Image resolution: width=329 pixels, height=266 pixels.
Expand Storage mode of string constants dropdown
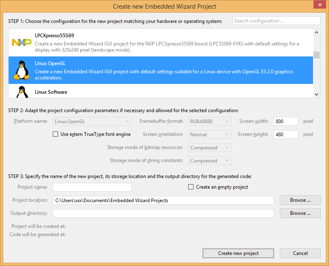210,161
